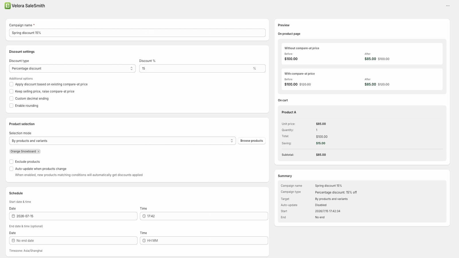Check the Exclude products option
Viewport: 459px width, 258px height.
[11, 162]
